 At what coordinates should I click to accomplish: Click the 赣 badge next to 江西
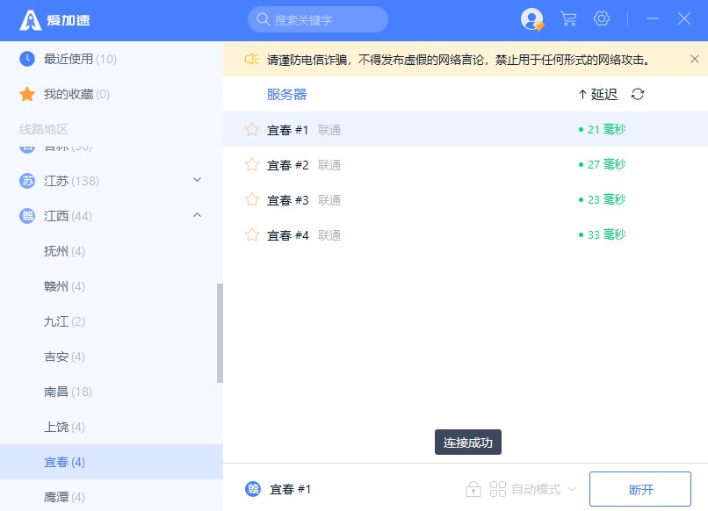click(x=27, y=216)
